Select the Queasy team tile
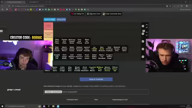192x108 pixels. point(107,69)
